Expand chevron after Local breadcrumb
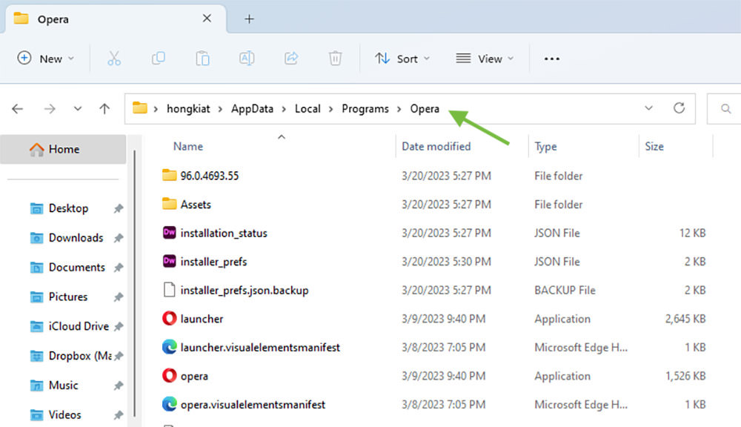 point(330,109)
